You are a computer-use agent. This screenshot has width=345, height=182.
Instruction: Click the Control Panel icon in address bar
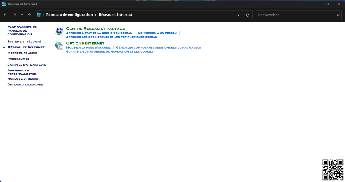(x=39, y=15)
